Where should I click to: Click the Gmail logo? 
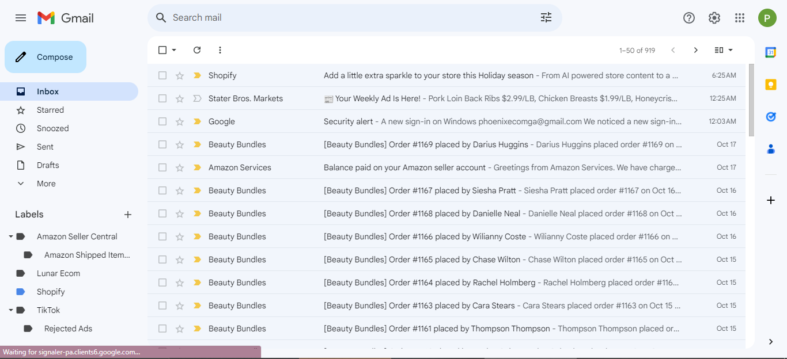[66, 18]
